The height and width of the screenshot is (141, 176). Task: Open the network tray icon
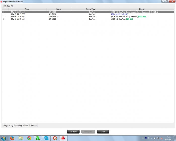pos(158,138)
